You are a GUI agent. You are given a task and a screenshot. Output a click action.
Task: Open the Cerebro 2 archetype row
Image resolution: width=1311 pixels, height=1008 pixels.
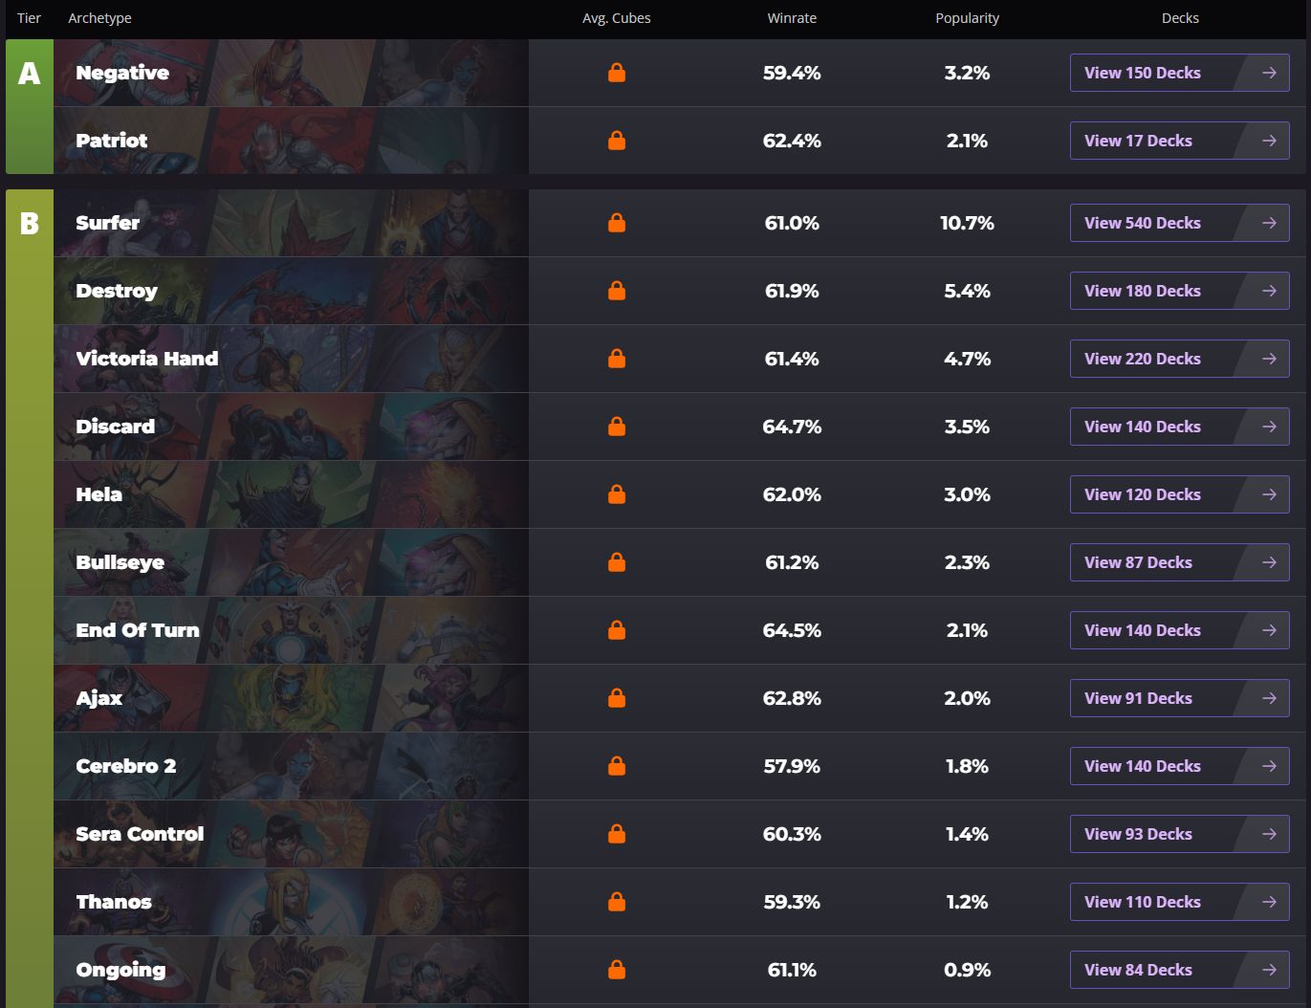[x=680, y=766]
